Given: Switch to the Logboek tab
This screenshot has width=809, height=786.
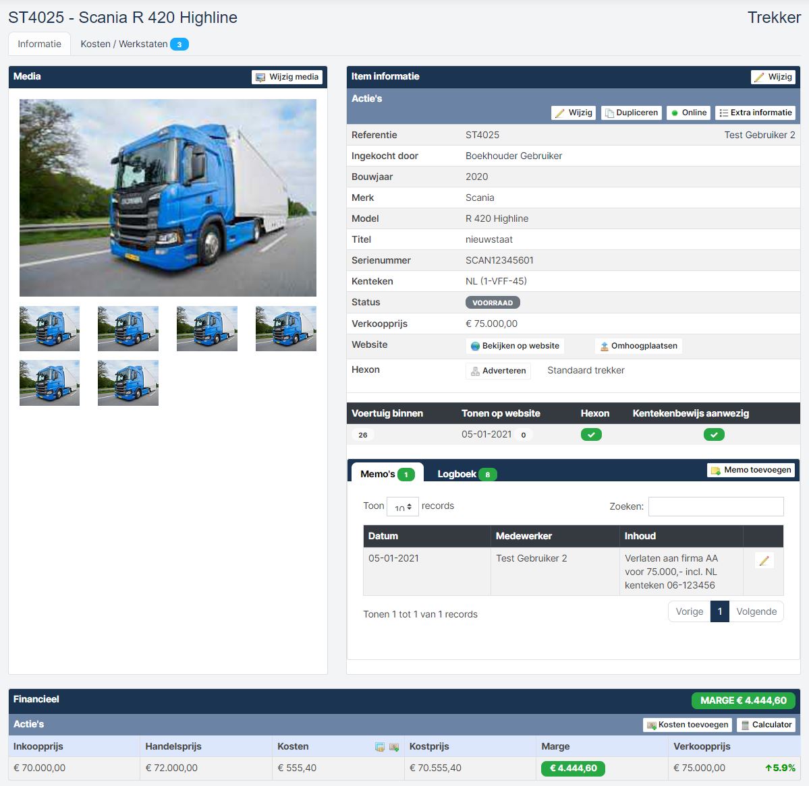Looking at the screenshot, I should pyautogui.click(x=466, y=474).
